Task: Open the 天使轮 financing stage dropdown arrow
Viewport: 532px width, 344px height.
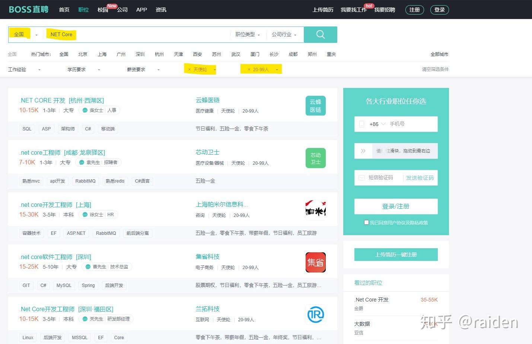Action: click(215, 70)
